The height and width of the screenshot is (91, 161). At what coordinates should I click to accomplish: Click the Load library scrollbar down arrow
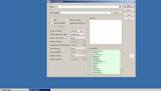[x=121, y=73]
